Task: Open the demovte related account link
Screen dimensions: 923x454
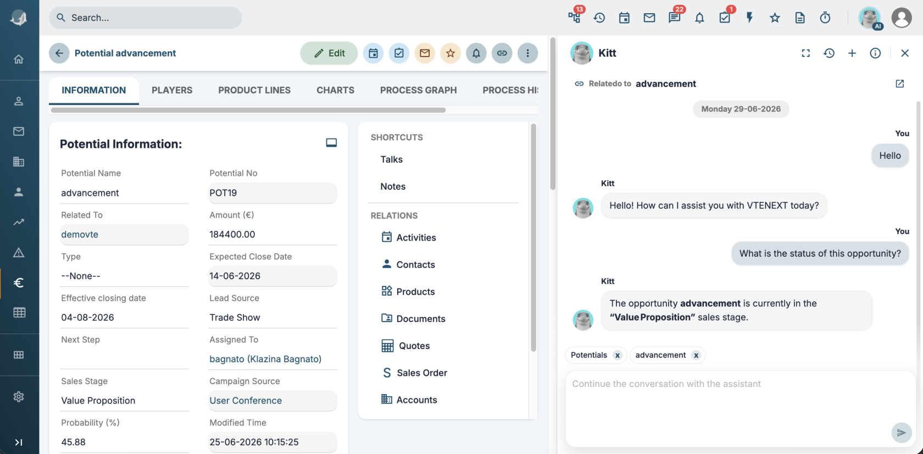Action: 80,234
